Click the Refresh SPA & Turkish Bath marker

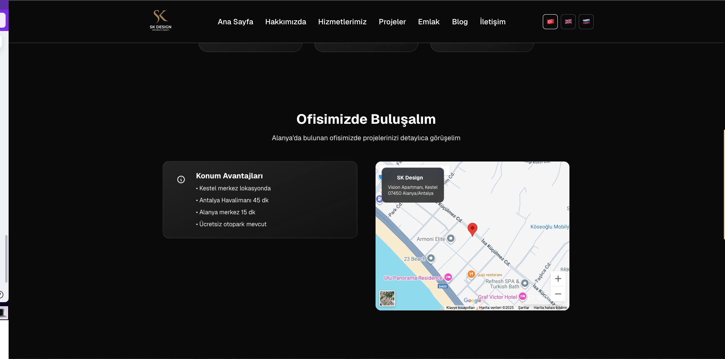525,283
